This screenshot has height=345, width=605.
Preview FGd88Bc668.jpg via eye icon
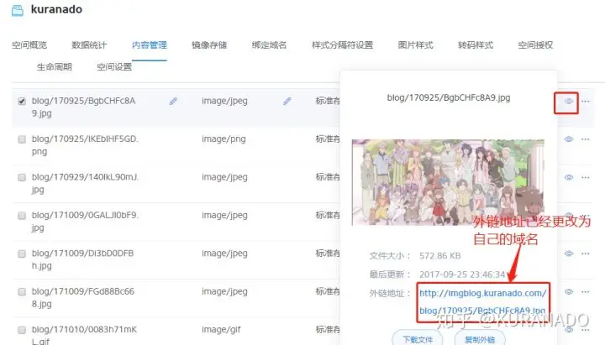(x=568, y=292)
